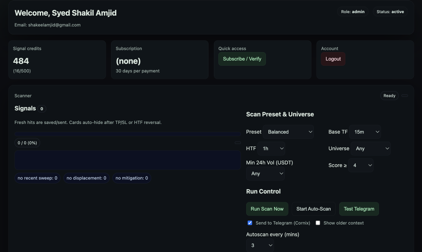Click the Scanner panel label

23,96
